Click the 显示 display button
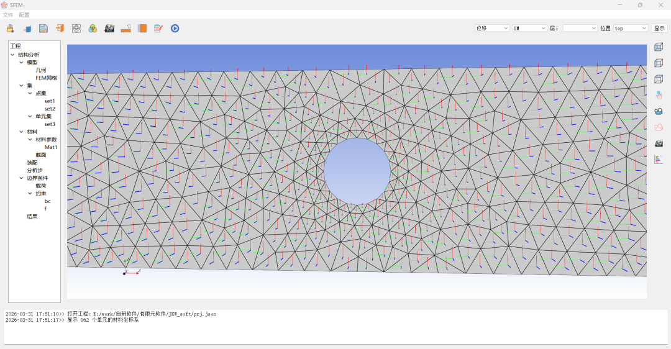 (x=659, y=28)
